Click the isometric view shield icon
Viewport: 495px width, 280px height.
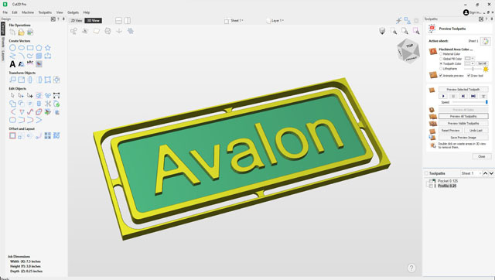point(382,31)
